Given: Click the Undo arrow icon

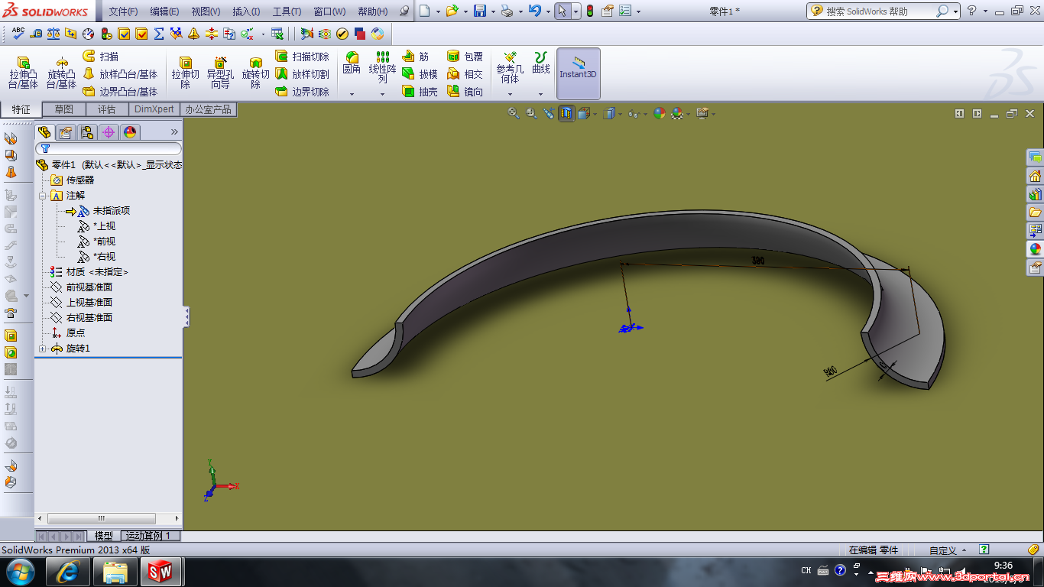Looking at the screenshot, I should tap(534, 11).
